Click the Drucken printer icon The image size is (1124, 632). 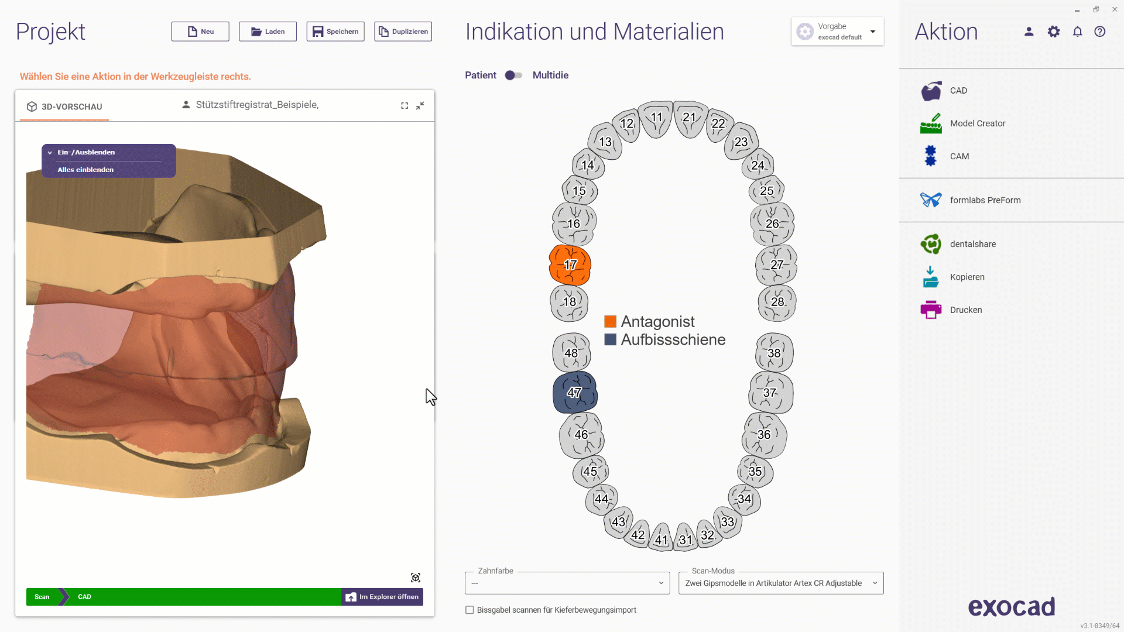[x=931, y=310]
